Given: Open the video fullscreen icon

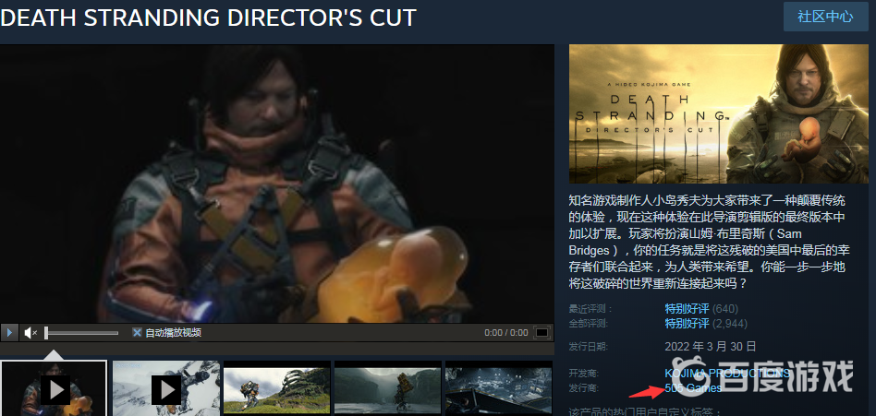Looking at the screenshot, I should coord(541,333).
